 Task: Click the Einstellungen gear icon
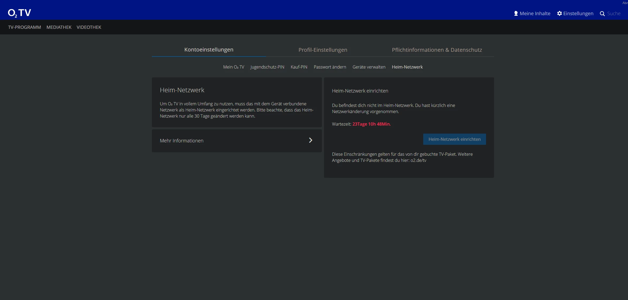pyautogui.click(x=559, y=13)
